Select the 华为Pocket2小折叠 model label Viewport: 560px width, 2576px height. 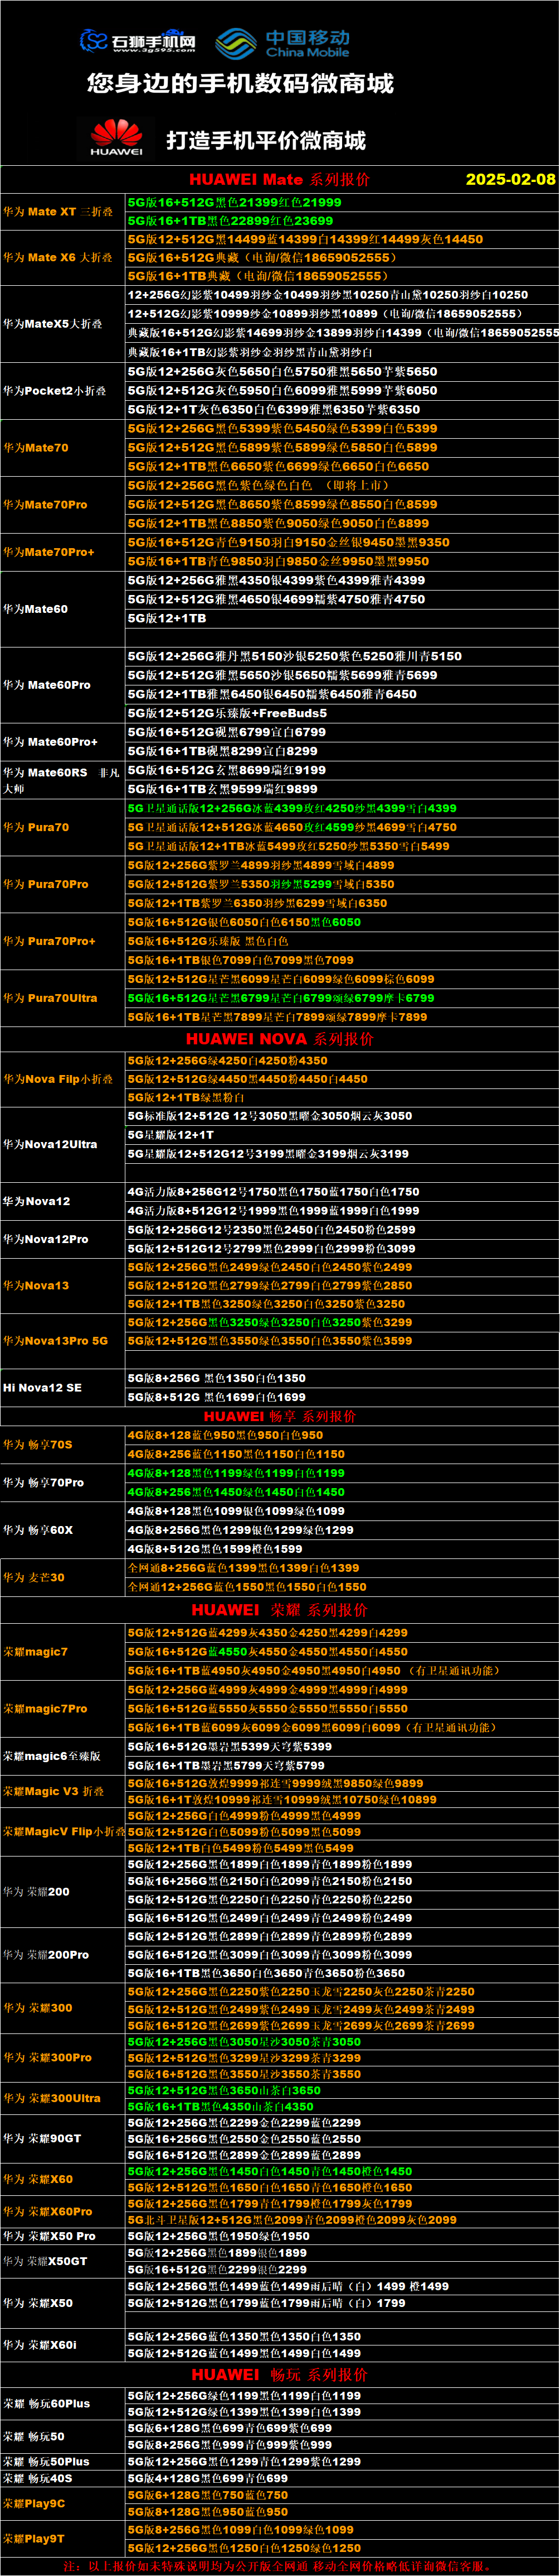54,391
